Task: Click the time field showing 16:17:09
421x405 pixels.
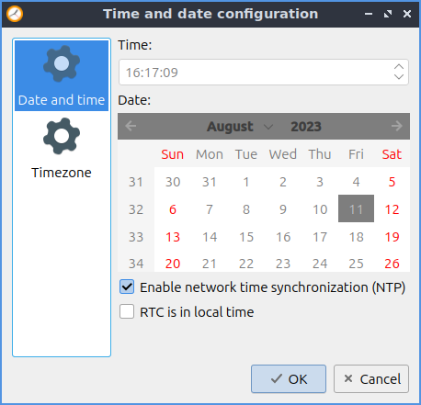Action: pos(264,73)
